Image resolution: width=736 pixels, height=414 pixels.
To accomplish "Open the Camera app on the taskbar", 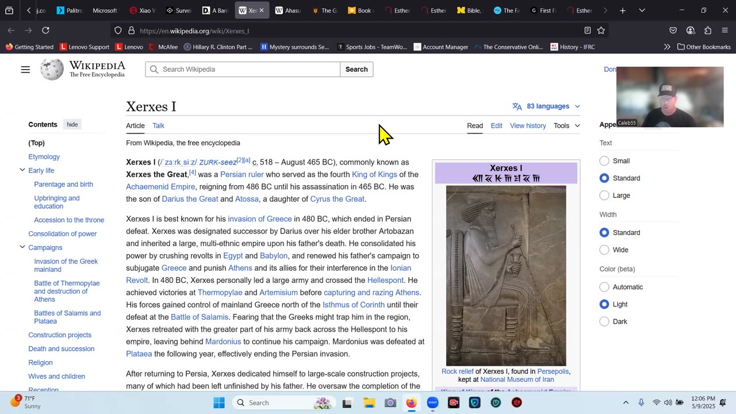I will point(390,402).
